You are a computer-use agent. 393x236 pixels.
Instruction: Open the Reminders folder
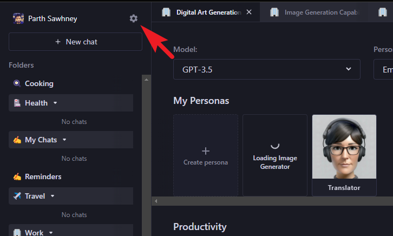pyautogui.click(x=43, y=176)
